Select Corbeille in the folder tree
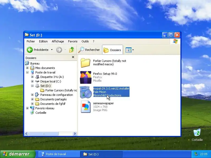The image size is (211, 158). point(41,113)
